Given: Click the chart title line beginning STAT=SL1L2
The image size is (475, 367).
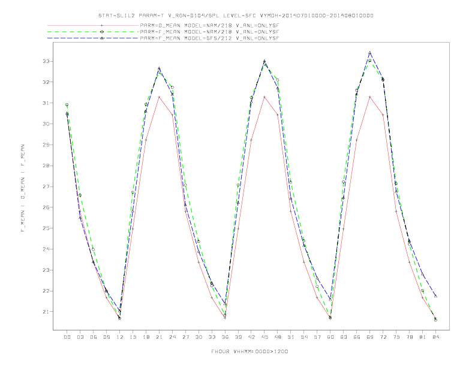Looking at the screenshot, I should coord(236,16).
